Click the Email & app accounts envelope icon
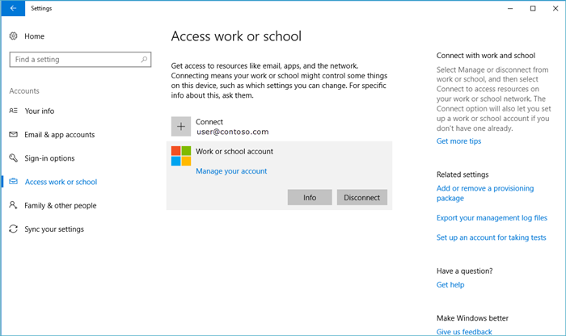 click(x=14, y=135)
